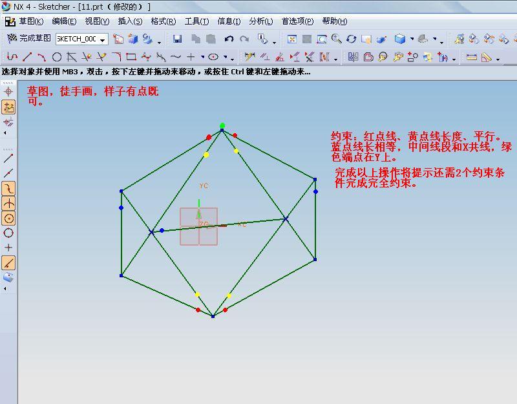Viewport: 517px width, 404px height.
Task: Open the 分析(L) menu
Action: (261, 21)
